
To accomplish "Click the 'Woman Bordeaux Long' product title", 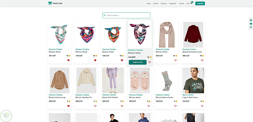I will coord(192,52).
